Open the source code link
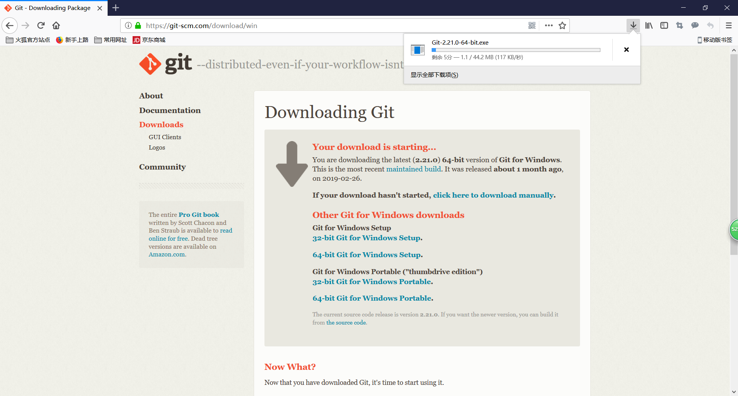Screen dimensions: 738x396 coord(346,323)
